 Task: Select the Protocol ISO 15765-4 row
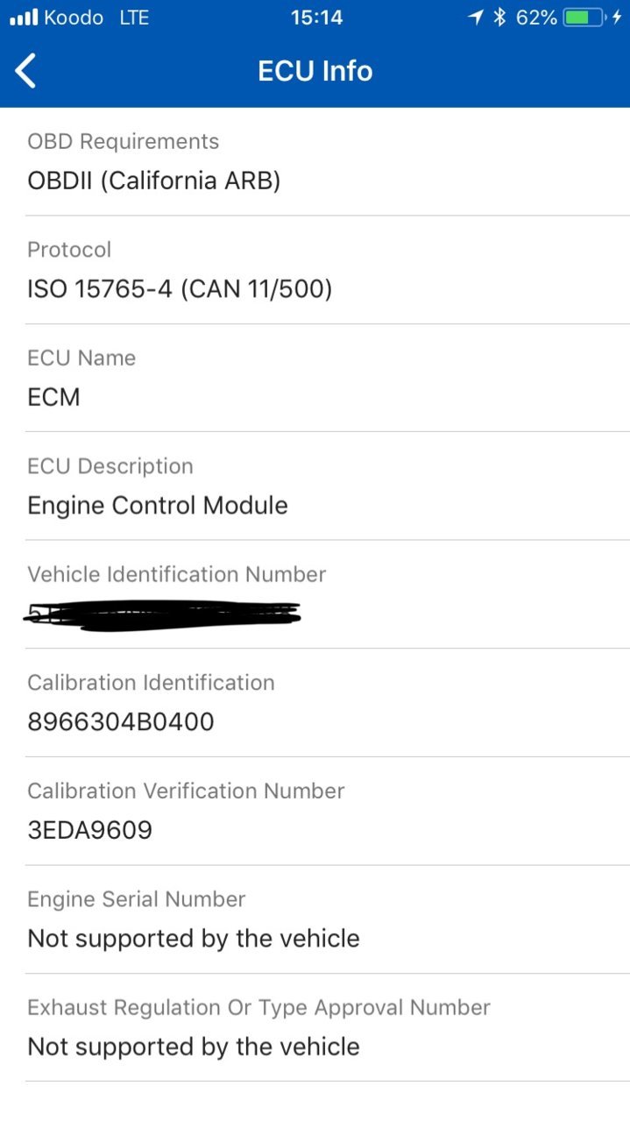tap(315, 270)
